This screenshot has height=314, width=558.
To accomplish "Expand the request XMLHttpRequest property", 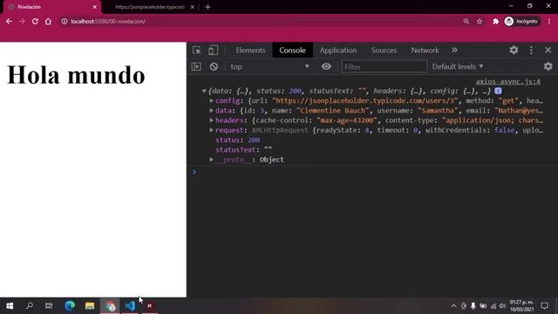I will [x=211, y=130].
